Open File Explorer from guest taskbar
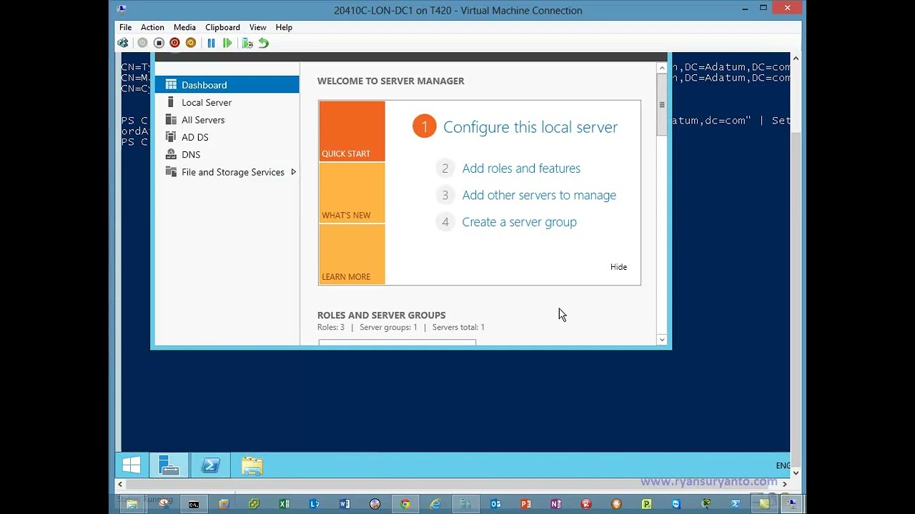Image resolution: width=915 pixels, height=514 pixels. click(x=252, y=465)
